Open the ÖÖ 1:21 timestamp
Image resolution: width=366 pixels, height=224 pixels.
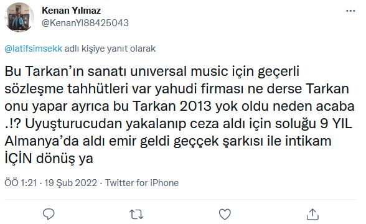tap(21, 183)
